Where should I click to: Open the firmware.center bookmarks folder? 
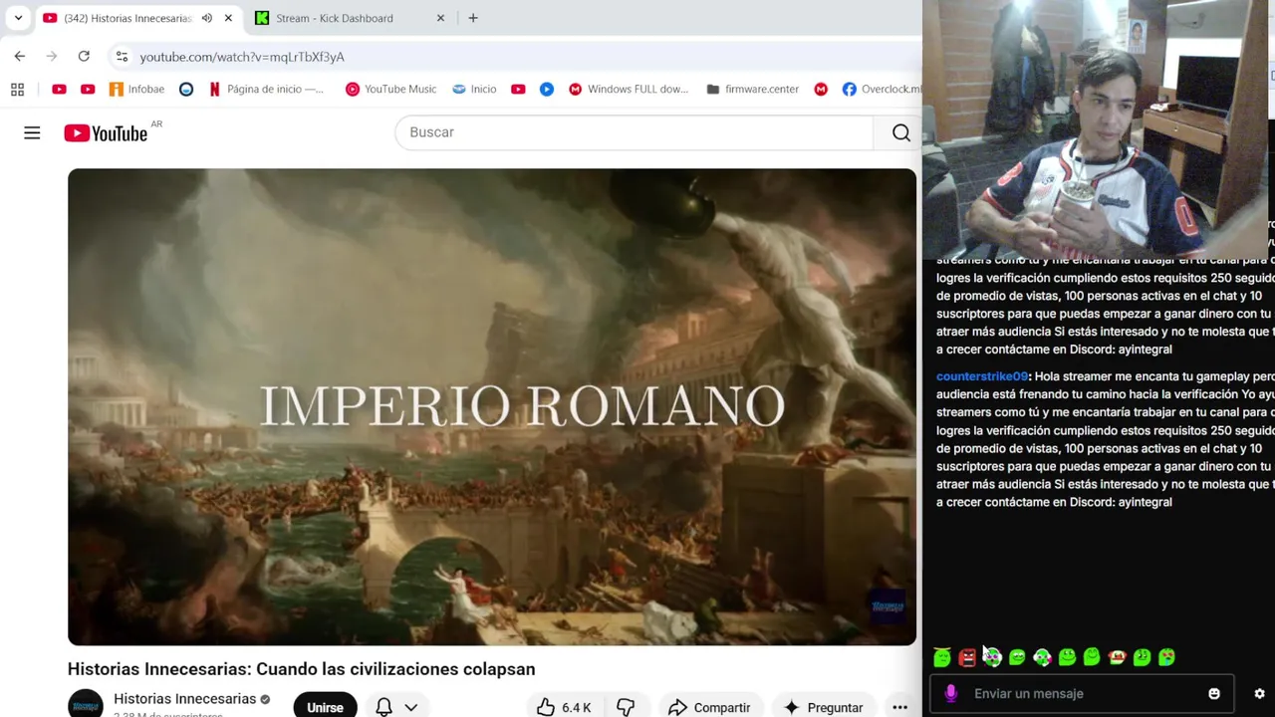[x=752, y=90]
